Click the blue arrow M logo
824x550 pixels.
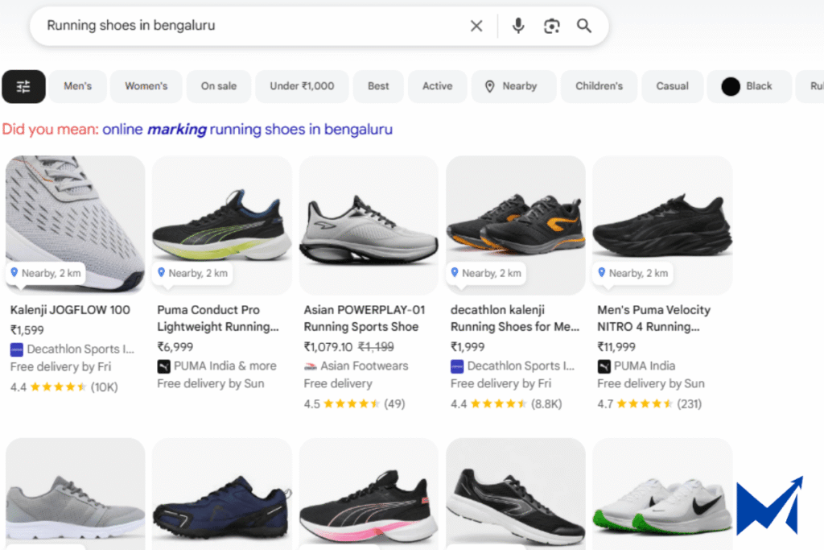(768, 506)
